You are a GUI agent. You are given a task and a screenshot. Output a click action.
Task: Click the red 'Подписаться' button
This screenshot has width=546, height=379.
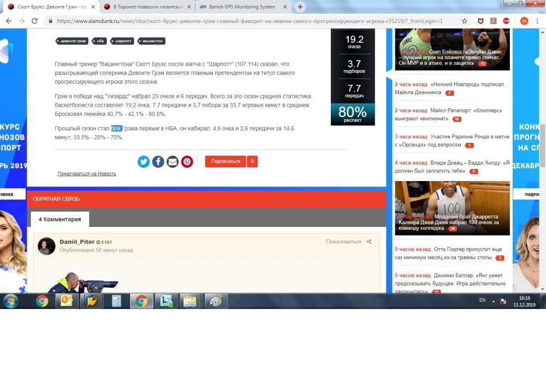tap(225, 161)
